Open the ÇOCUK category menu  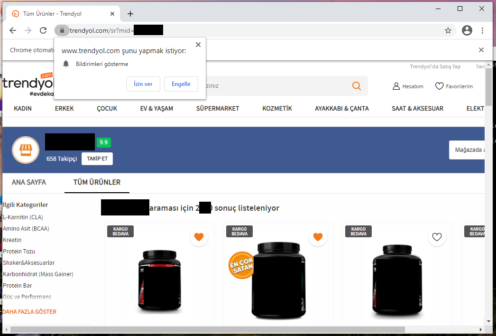[107, 108]
